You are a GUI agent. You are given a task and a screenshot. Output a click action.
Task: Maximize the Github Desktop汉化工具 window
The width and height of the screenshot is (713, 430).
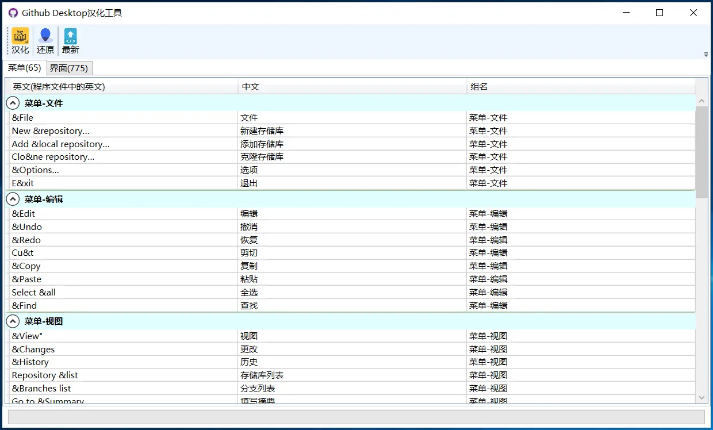click(660, 13)
